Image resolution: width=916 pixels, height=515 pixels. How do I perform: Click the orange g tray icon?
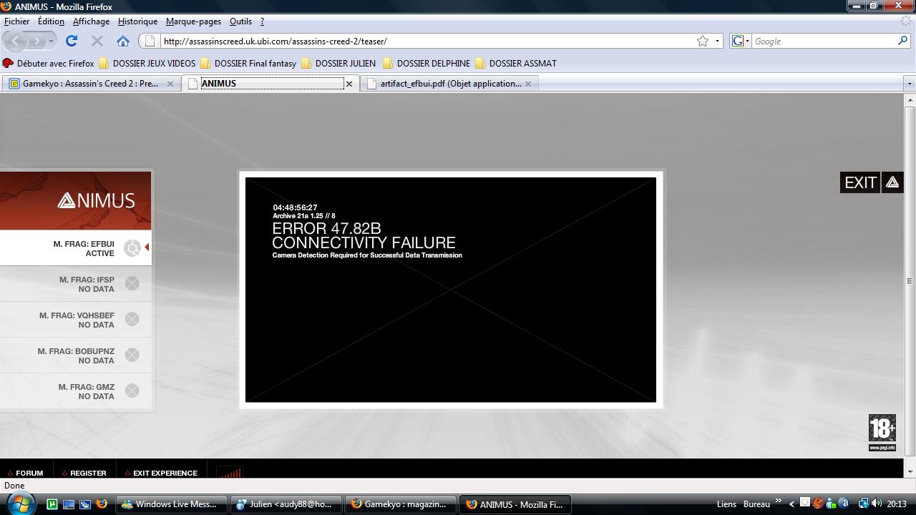[x=817, y=504]
